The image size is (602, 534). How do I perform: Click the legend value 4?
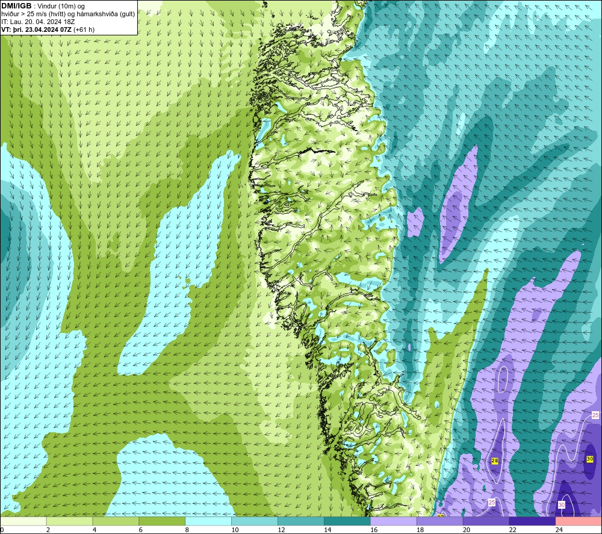coord(95,530)
